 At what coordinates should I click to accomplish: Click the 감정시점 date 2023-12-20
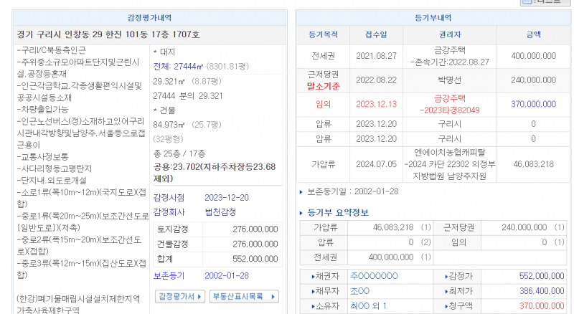227,197
